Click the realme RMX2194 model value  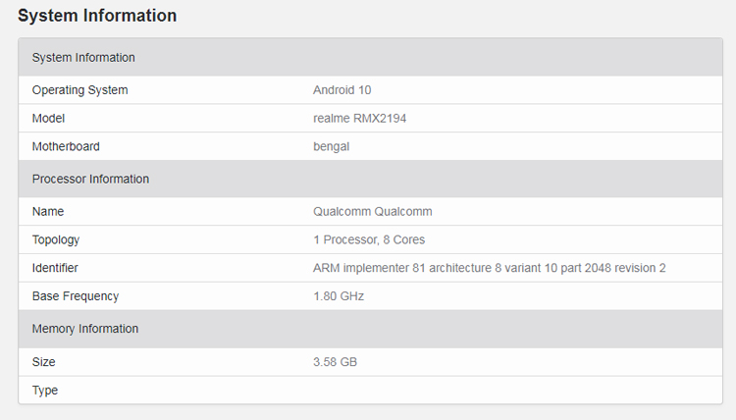[x=359, y=118]
